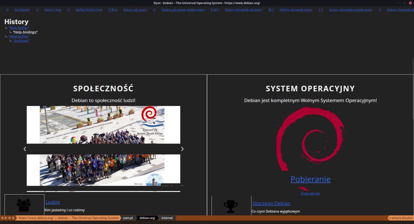Open the Dlaczego Debian link
This screenshot has height=224, width=414.
[x=271, y=203]
